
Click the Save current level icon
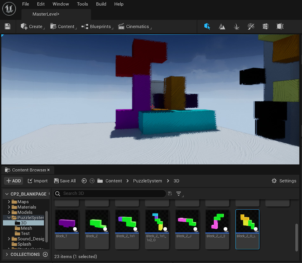8,27
